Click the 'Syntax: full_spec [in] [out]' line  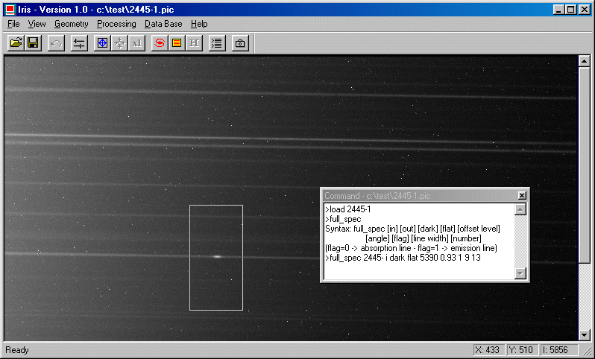click(x=412, y=229)
